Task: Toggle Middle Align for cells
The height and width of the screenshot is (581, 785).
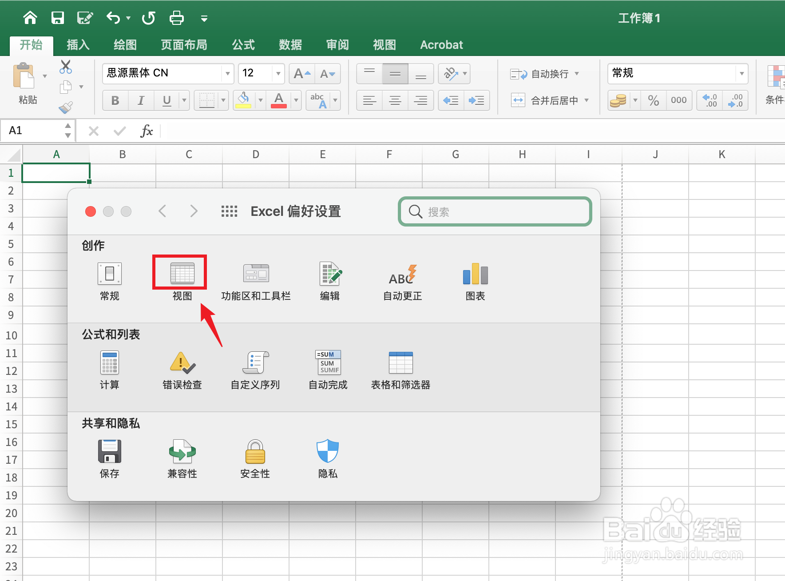Action: [395, 74]
